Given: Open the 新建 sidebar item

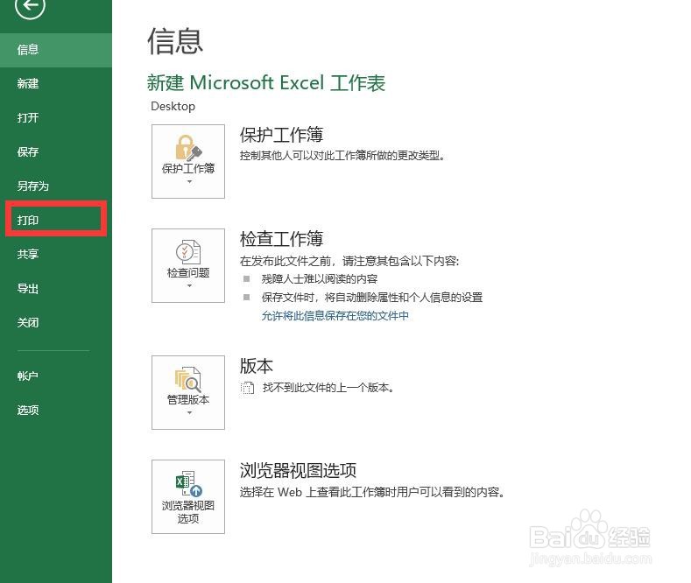Looking at the screenshot, I should (x=56, y=84).
